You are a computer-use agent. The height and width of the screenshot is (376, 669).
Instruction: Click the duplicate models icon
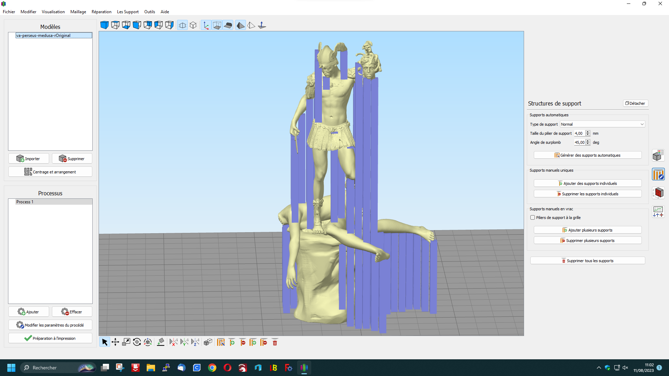208,343
